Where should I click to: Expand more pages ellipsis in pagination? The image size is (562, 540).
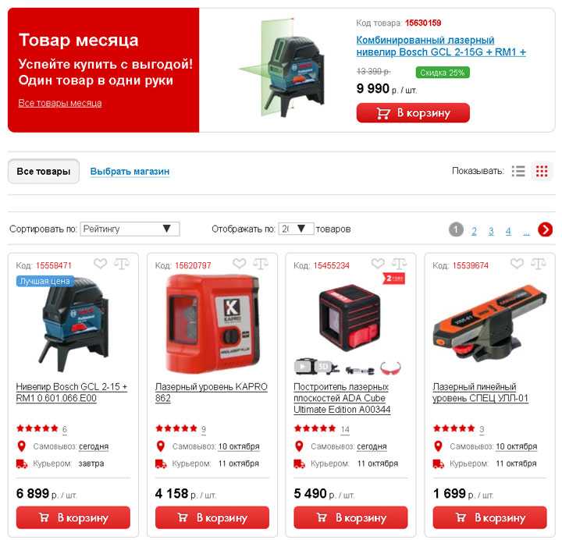click(526, 232)
